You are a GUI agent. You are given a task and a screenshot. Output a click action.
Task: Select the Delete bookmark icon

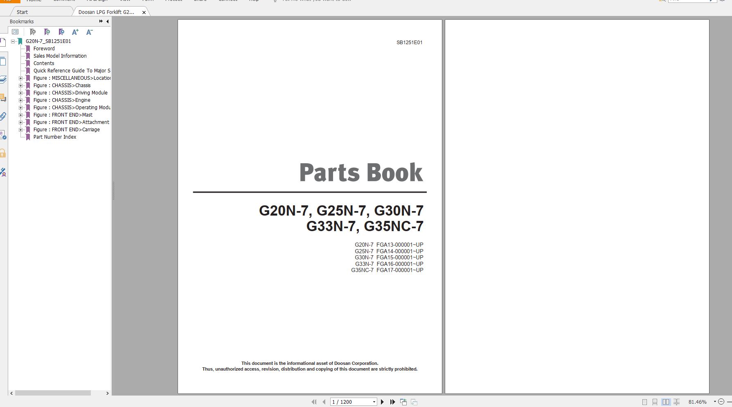coord(33,32)
